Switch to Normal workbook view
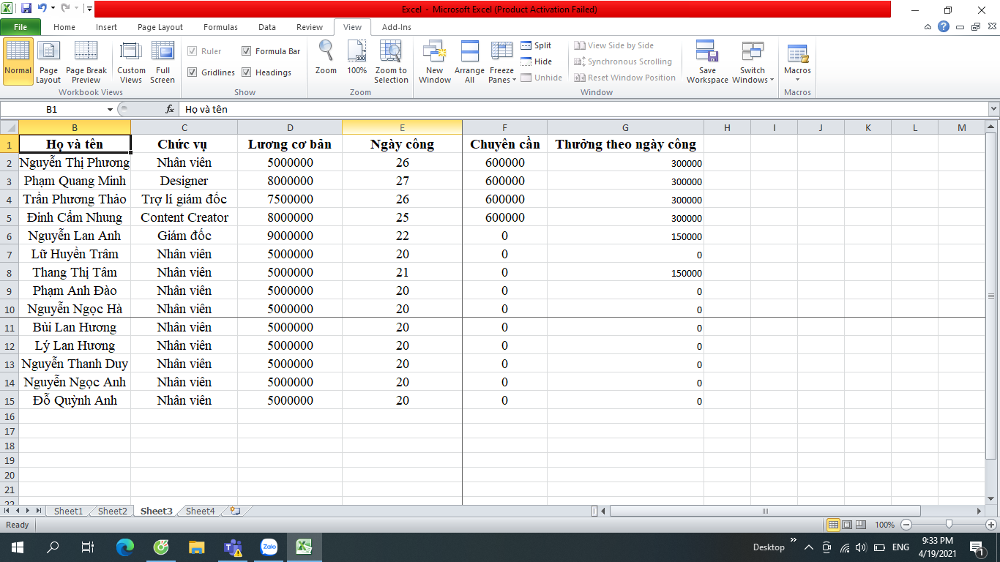 18,61
